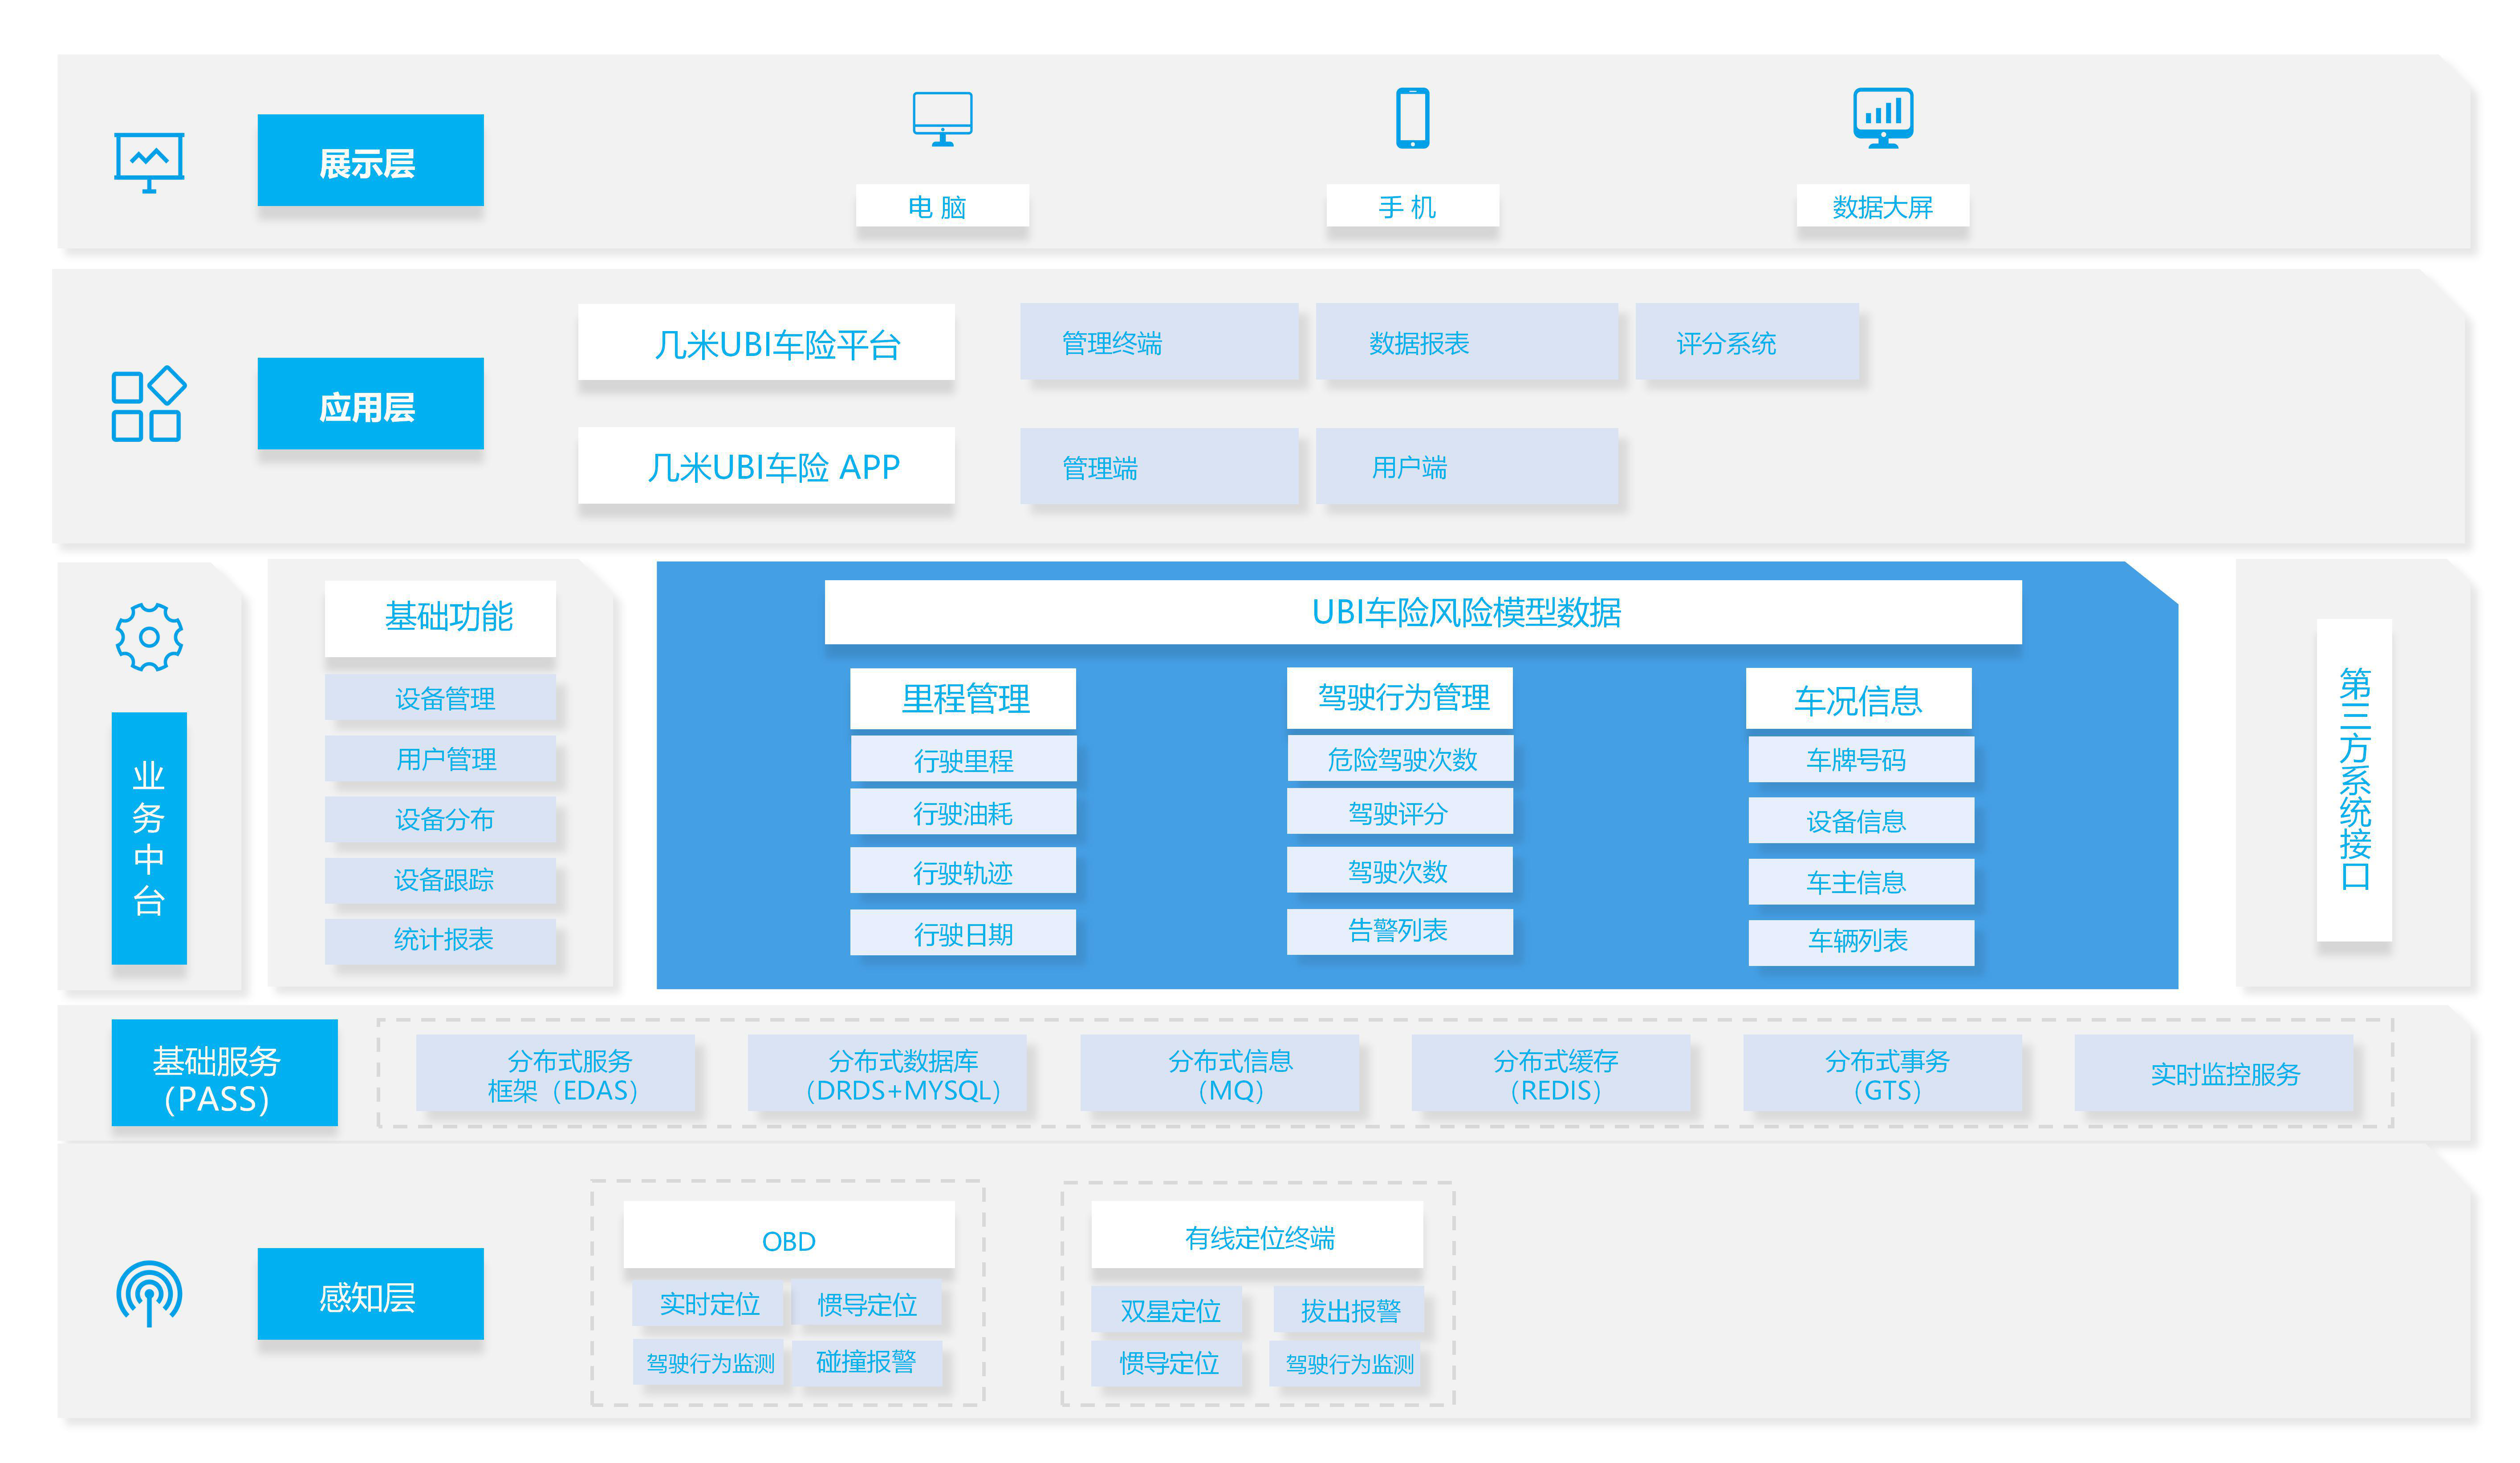Click the 车况信息 heading
Image resolution: width=2520 pixels, height=1463 pixels.
pyautogui.click(x=1859, y=699)
